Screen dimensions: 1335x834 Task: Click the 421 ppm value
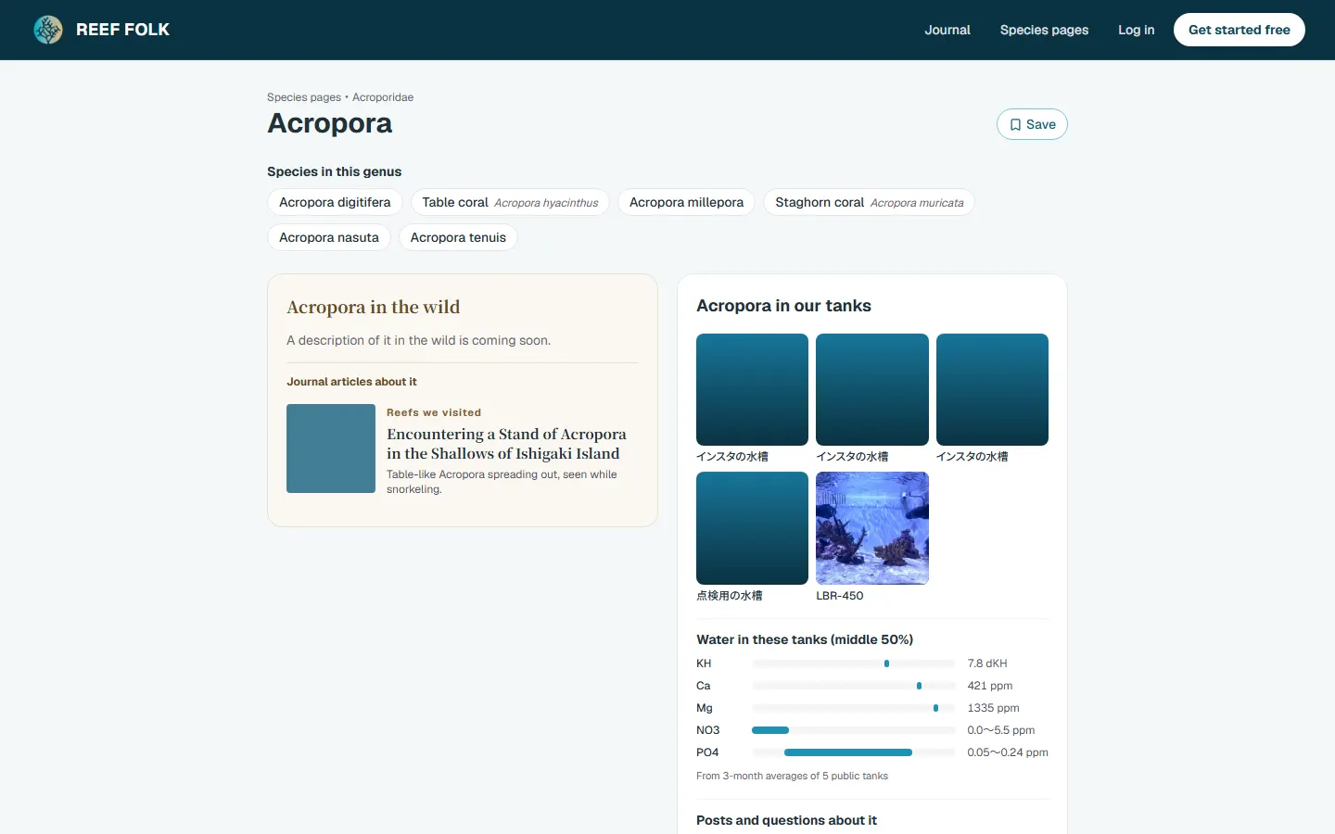pyautogui.click(x=990, y=686)
